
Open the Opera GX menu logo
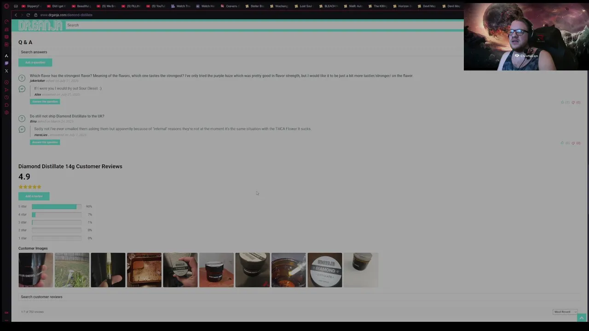click(6, 6)
